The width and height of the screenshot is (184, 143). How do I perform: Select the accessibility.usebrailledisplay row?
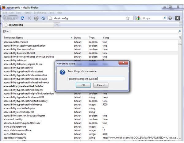click(x=90, y=108)
